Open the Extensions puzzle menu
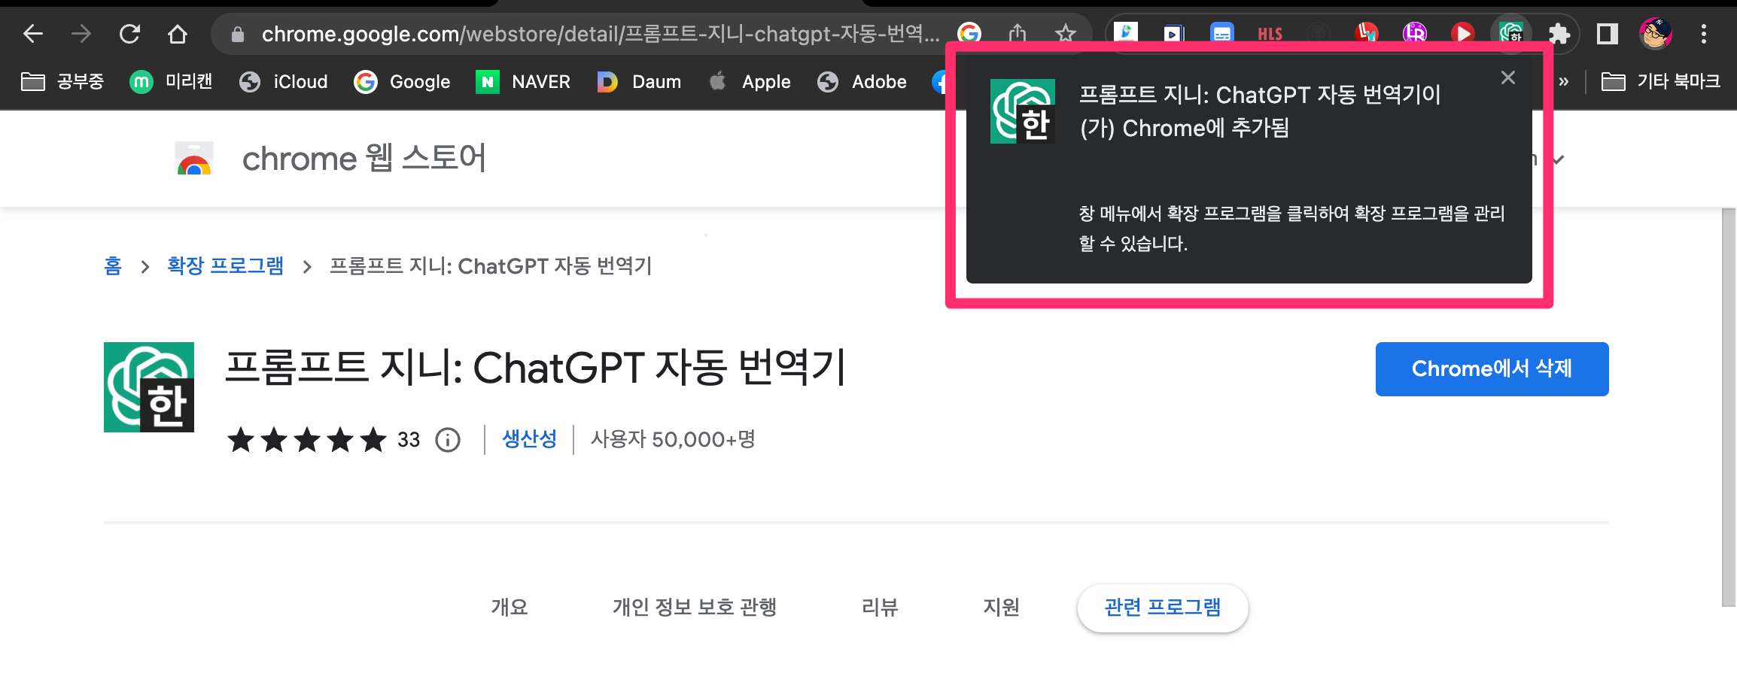The height and width of the screenshot is (673, 1737). (x=1559, y=34)
